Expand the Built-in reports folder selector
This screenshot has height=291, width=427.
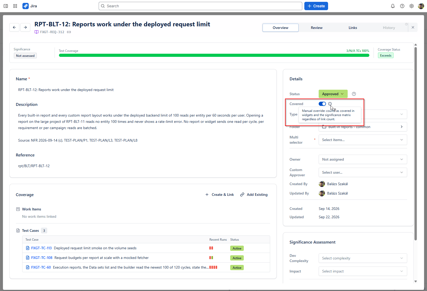pos(363,127)
